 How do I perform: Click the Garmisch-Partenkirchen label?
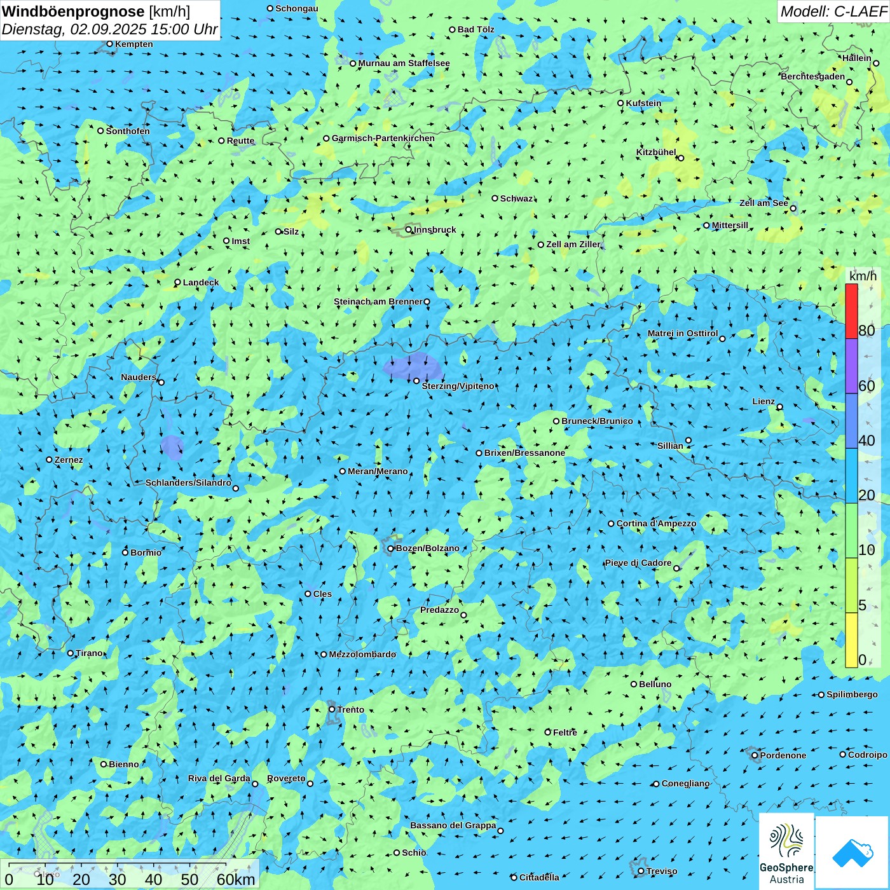(x=383, y=138)
